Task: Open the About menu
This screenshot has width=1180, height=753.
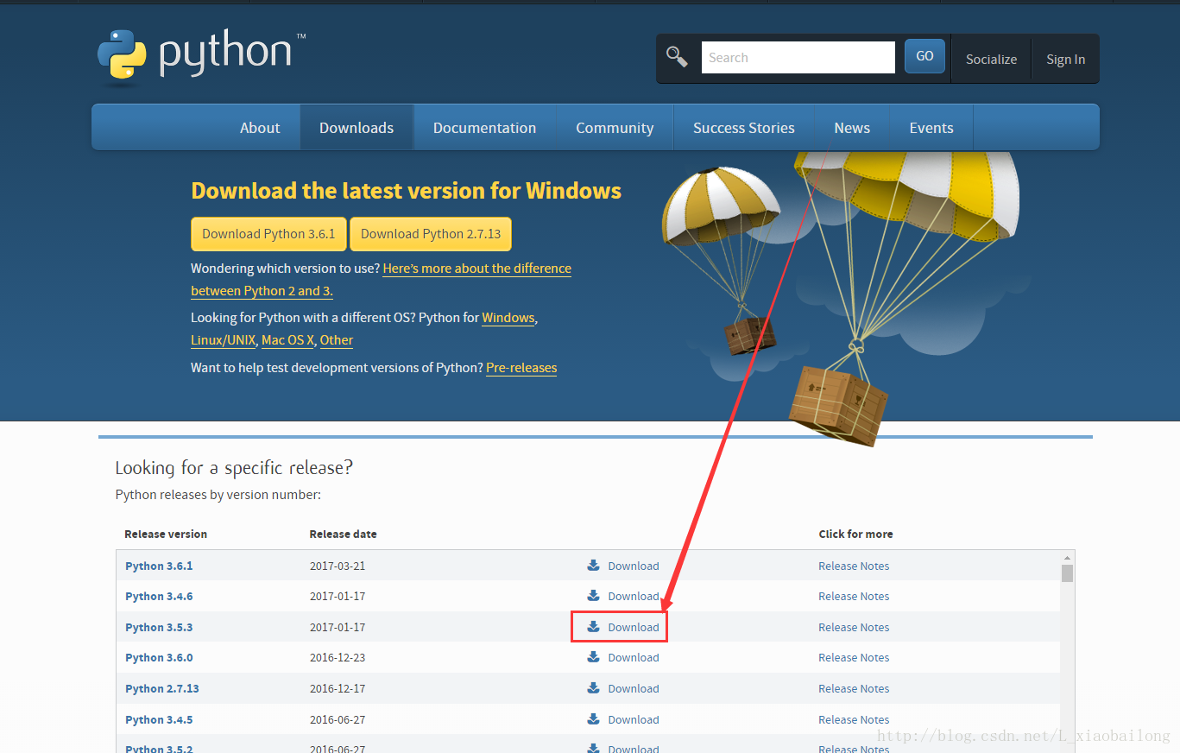Action: pos(260,128)
